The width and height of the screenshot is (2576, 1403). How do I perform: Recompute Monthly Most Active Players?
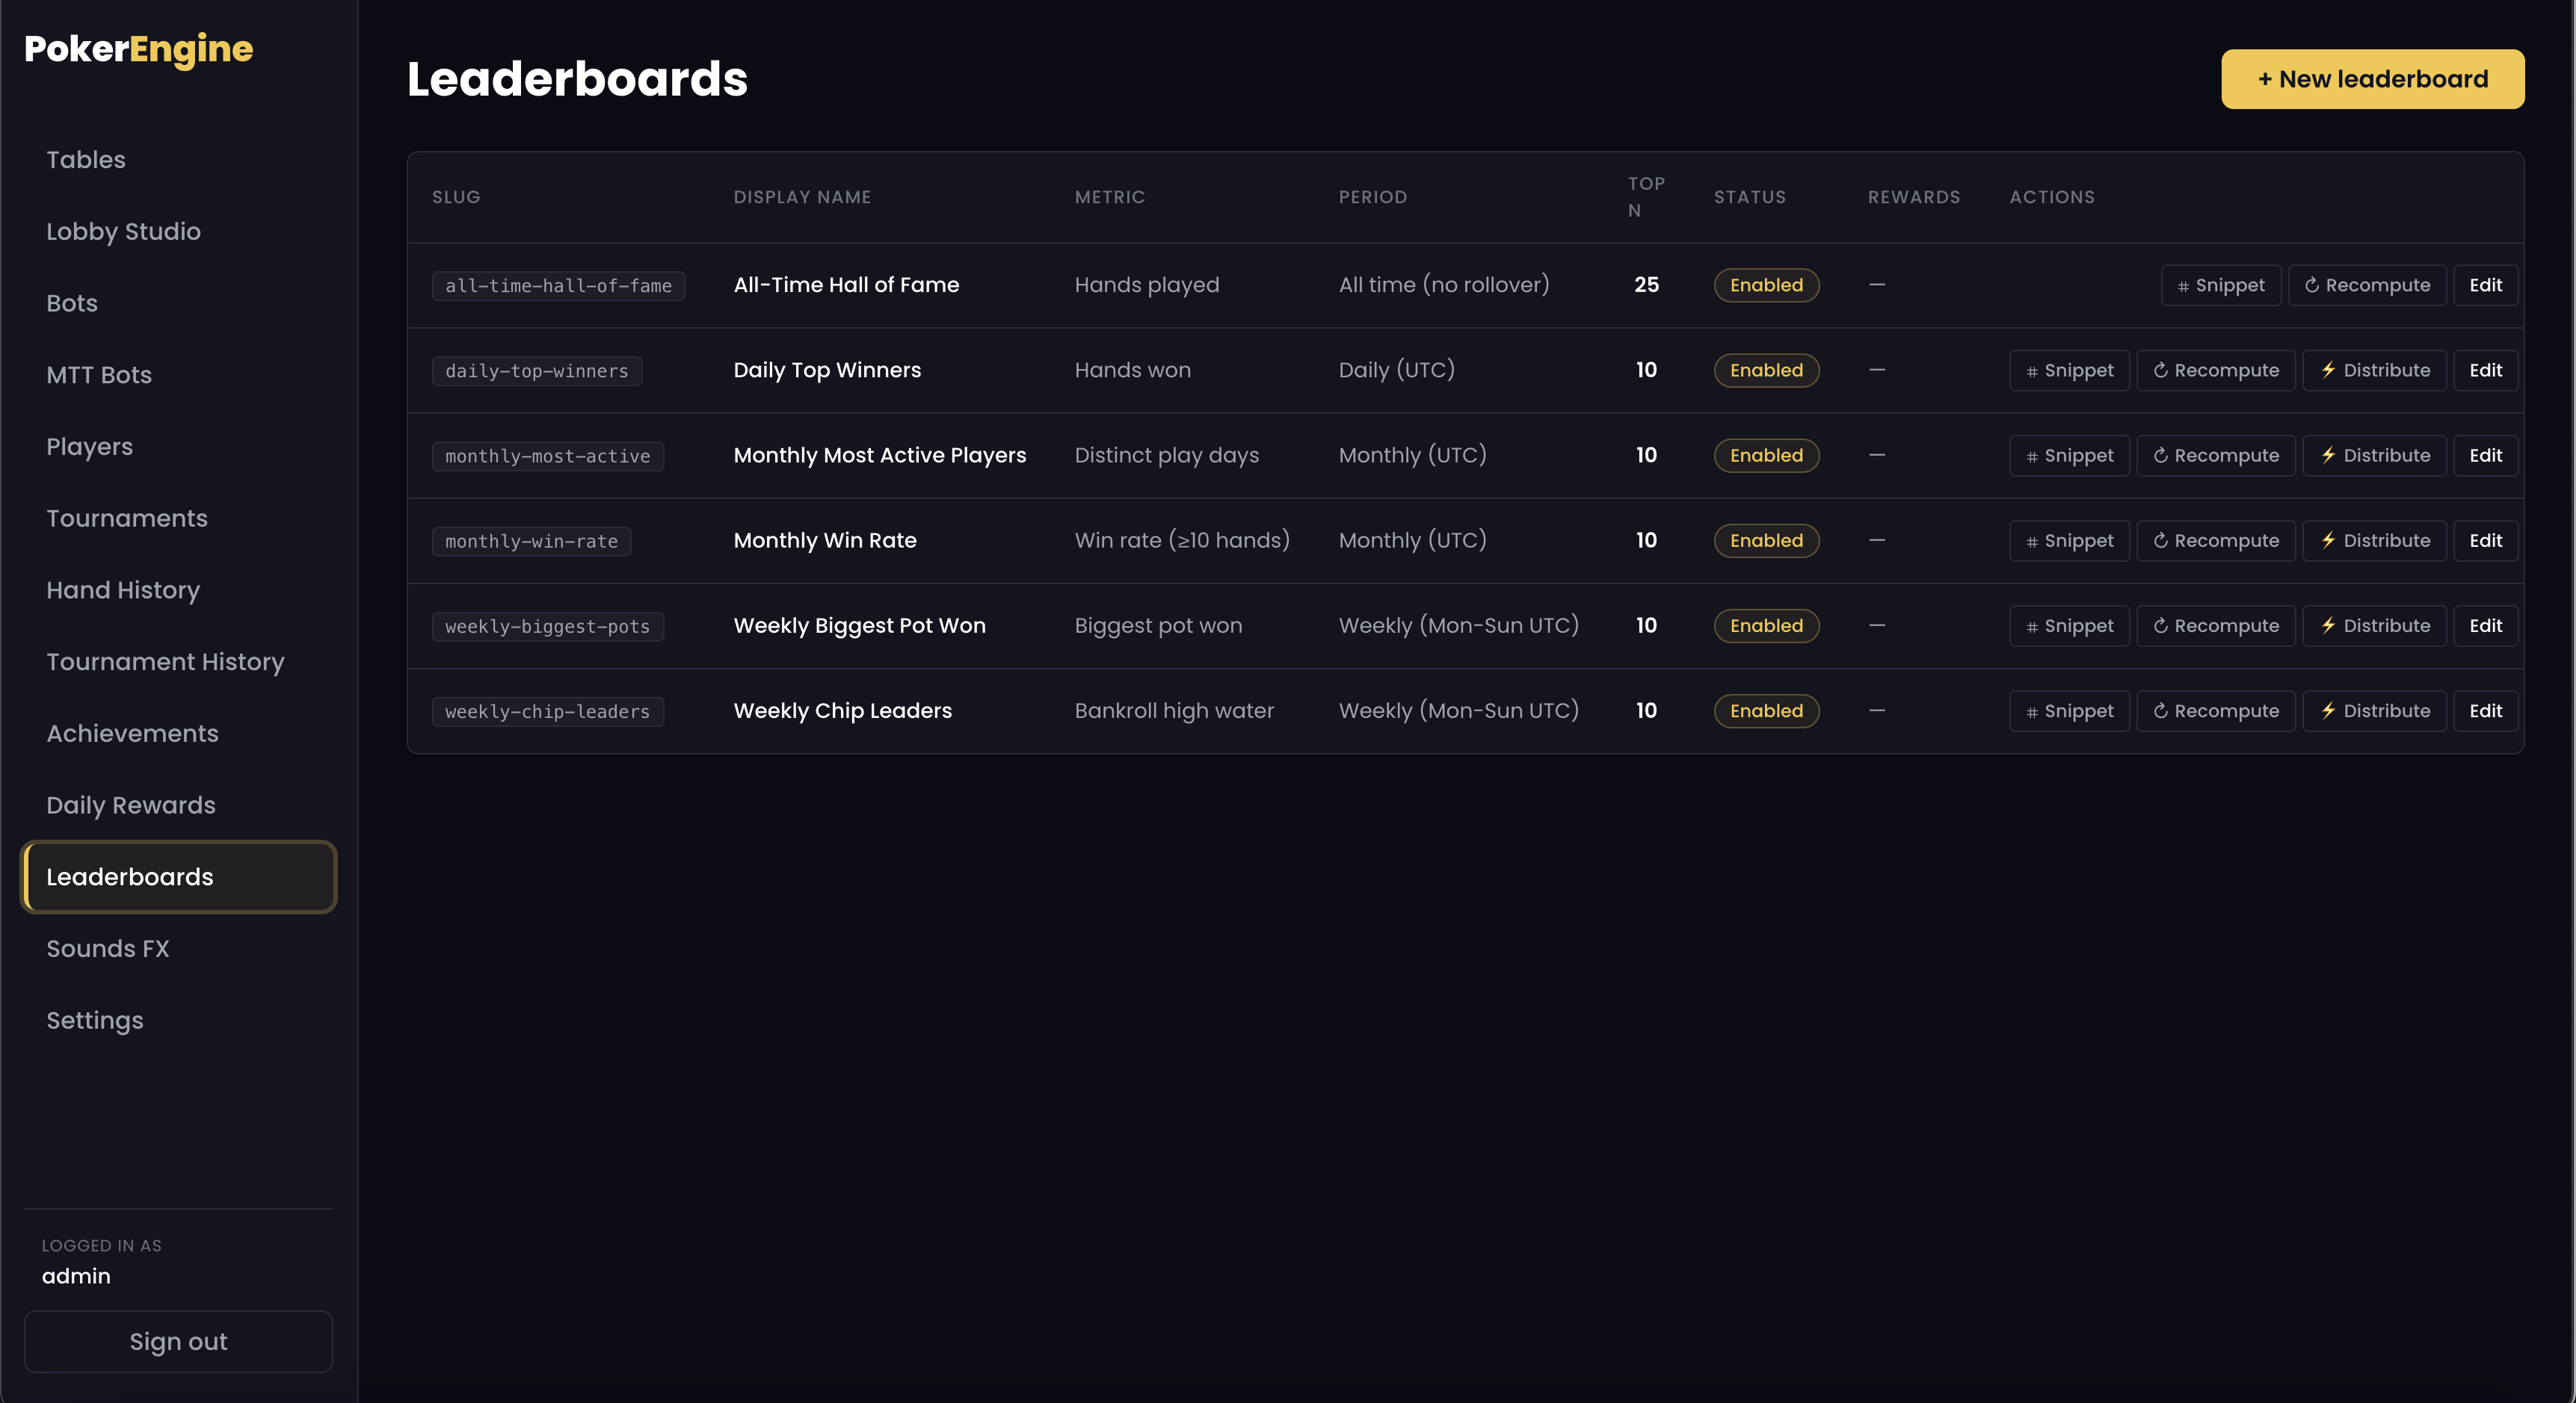2215,455
